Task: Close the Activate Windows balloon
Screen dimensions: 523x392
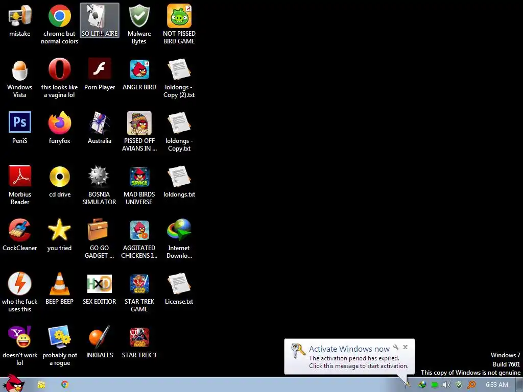Action: click(x=405, y=347)
